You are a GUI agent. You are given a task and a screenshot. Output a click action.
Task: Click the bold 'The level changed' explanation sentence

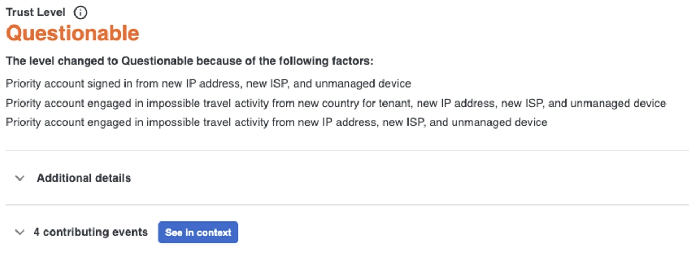(190, 61)
